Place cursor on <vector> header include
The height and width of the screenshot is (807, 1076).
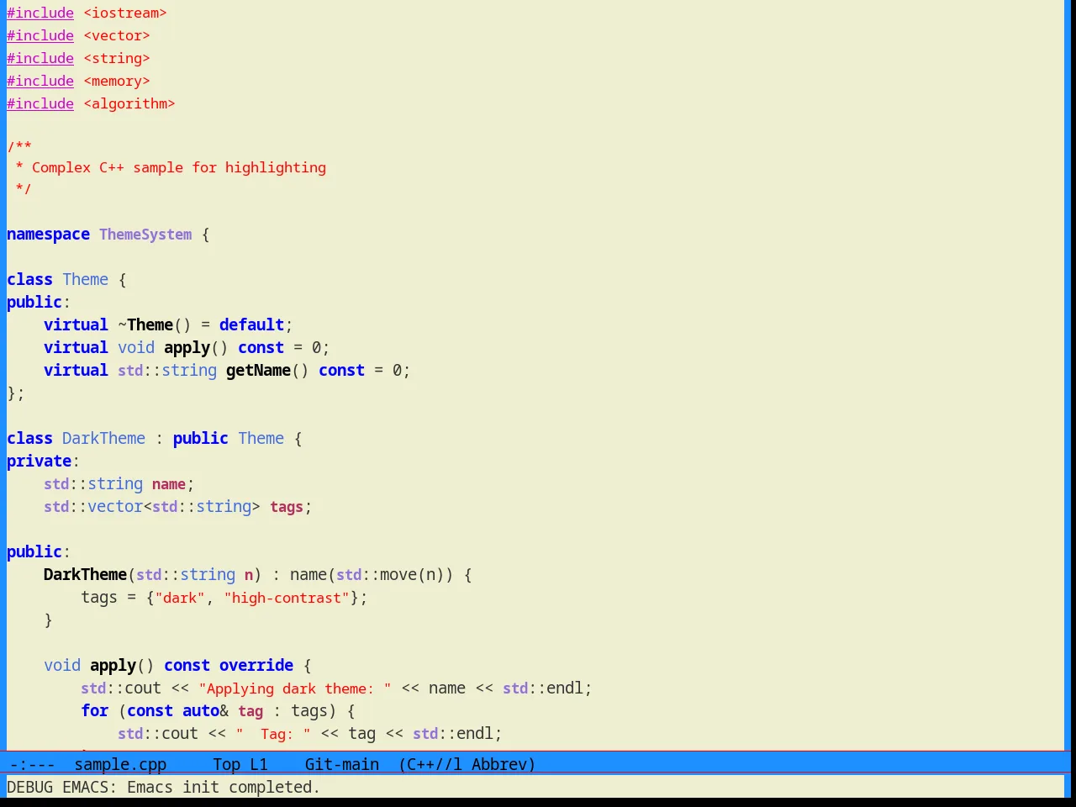tap(117, 35)
